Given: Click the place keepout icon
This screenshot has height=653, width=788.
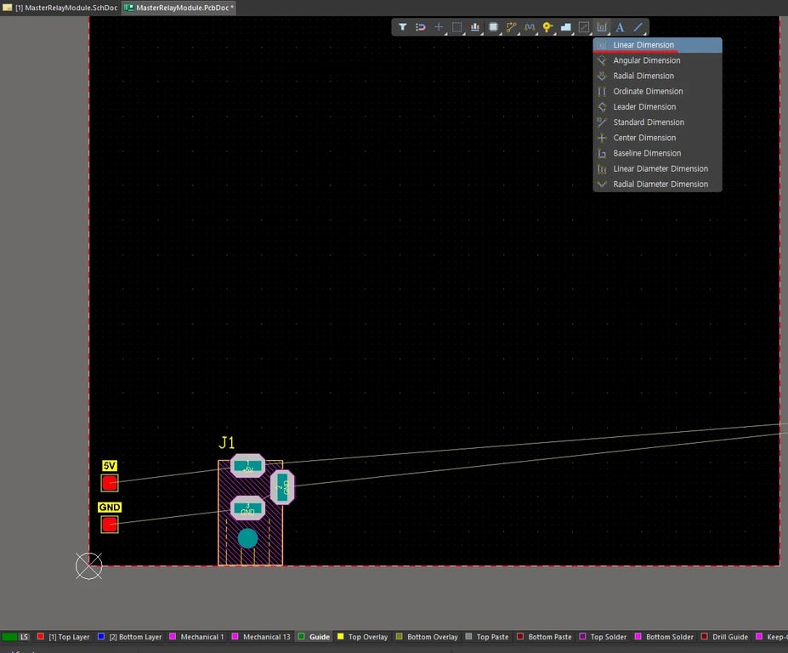Looking at the screenshot, I should (x=584, y=27).
